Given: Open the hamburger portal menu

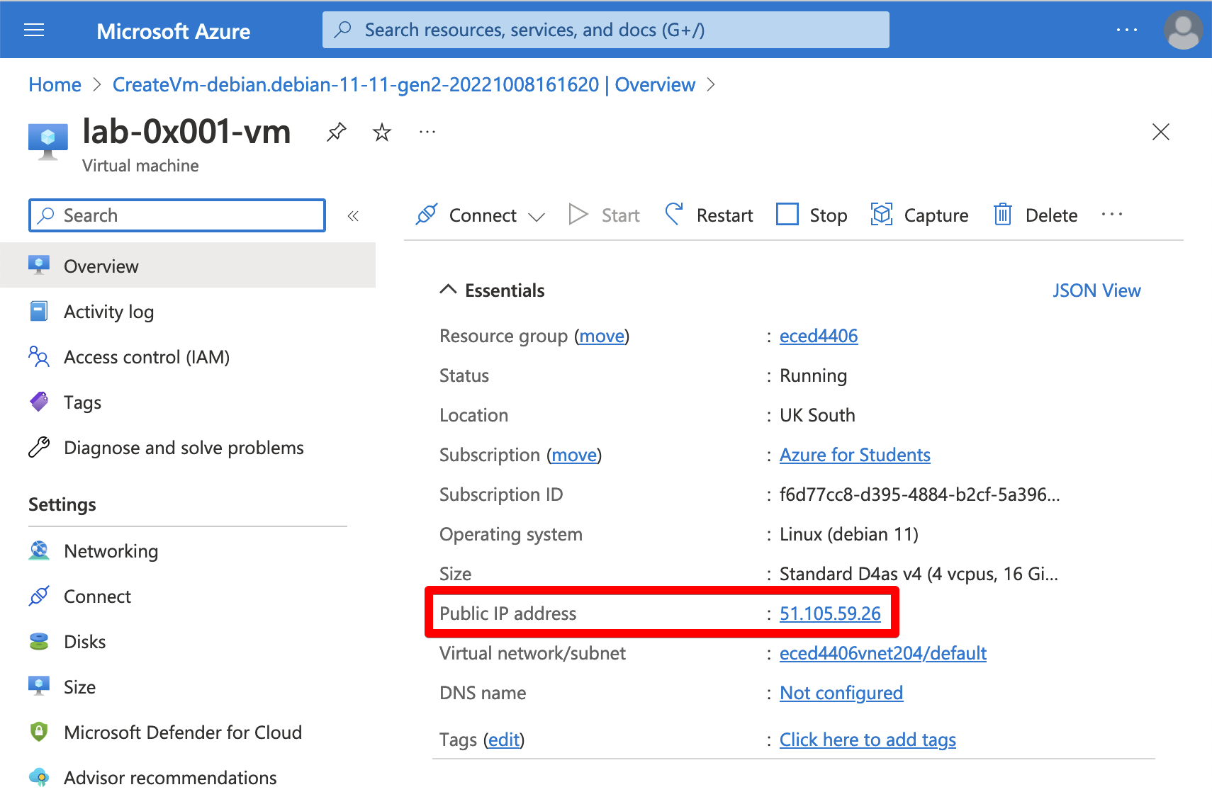Looking at the screenshot, I should [34, 30].
